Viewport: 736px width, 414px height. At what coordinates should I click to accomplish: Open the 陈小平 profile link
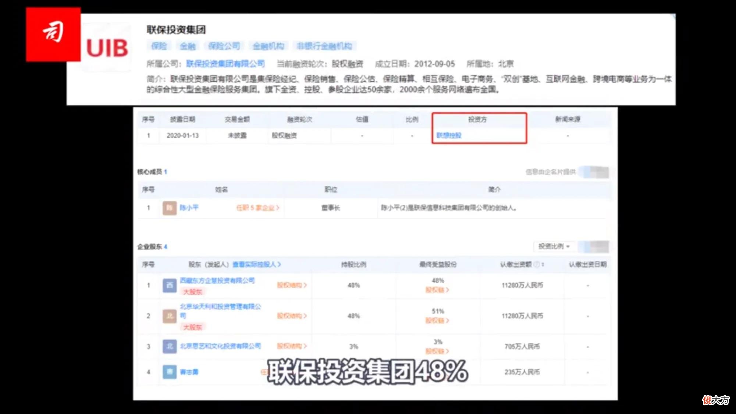(189, 208)
